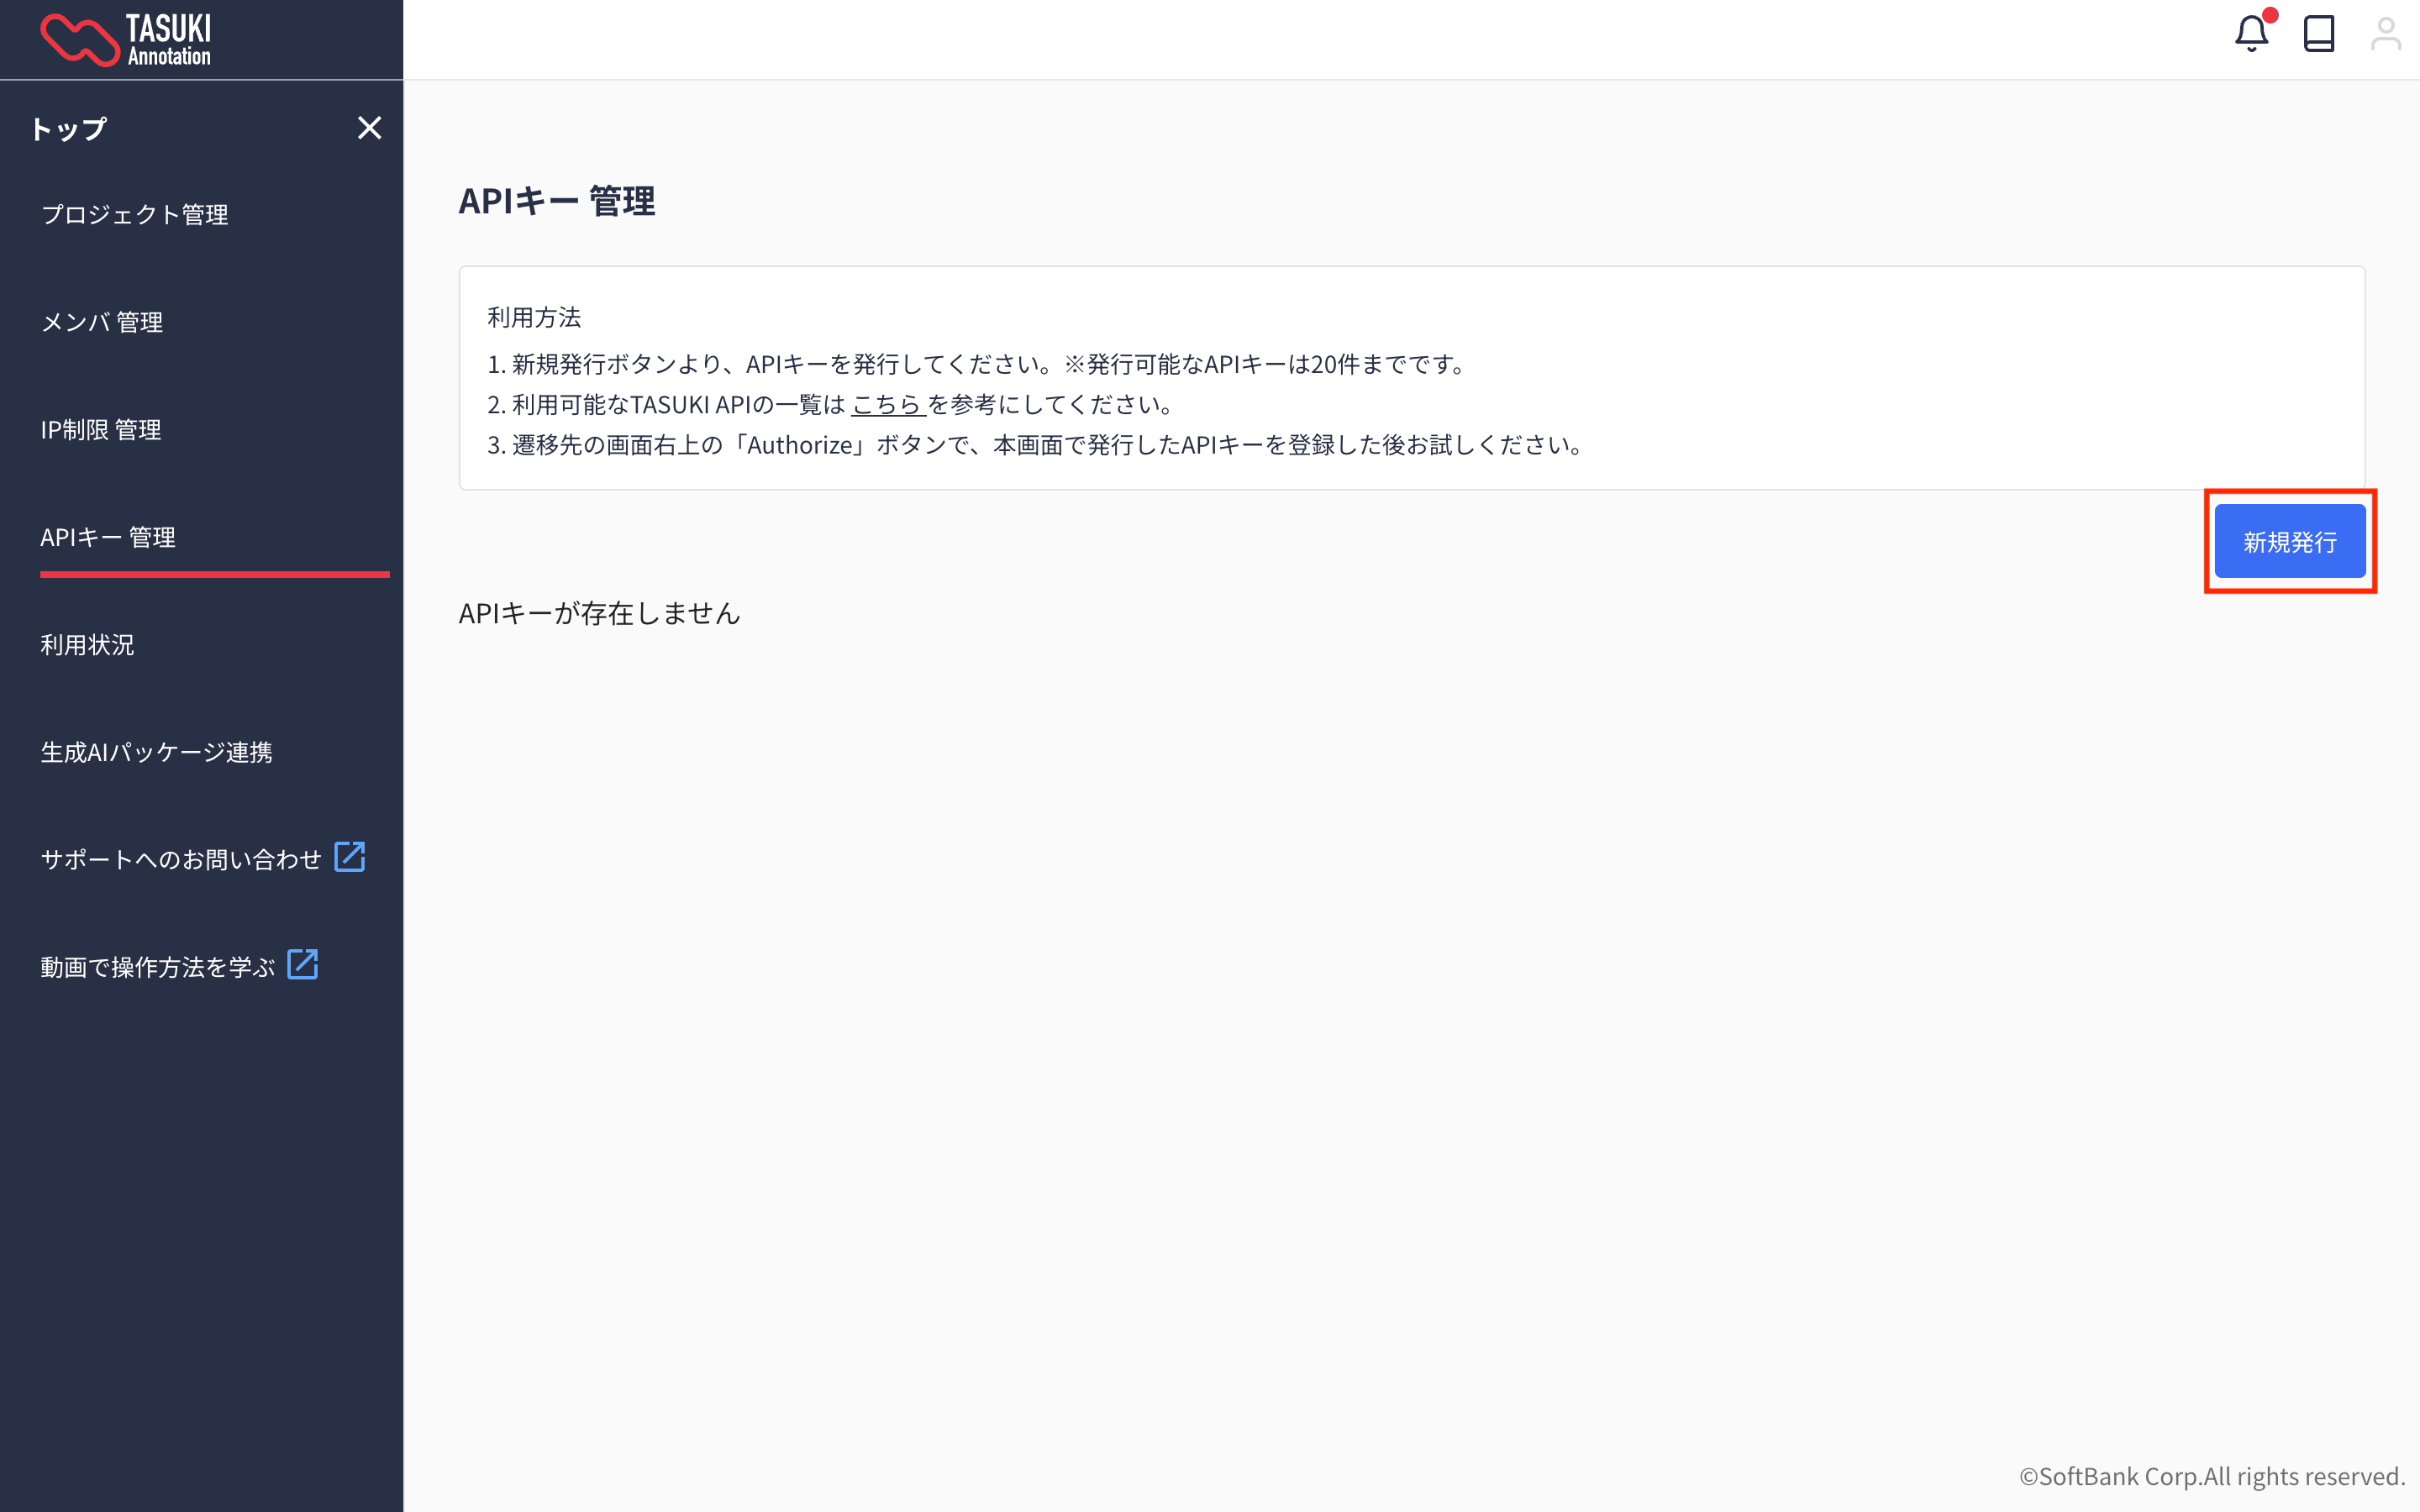
Task: Open external link icon beside 動画で操作方法を学ぶ
Action: (x=302, y=963)
